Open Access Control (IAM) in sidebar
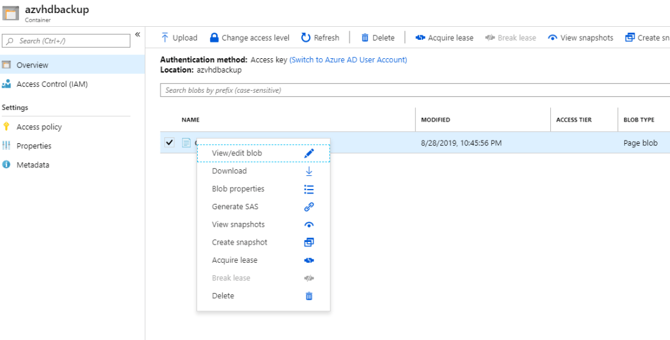This screenshot has height=340, width=670. (52, 84)
